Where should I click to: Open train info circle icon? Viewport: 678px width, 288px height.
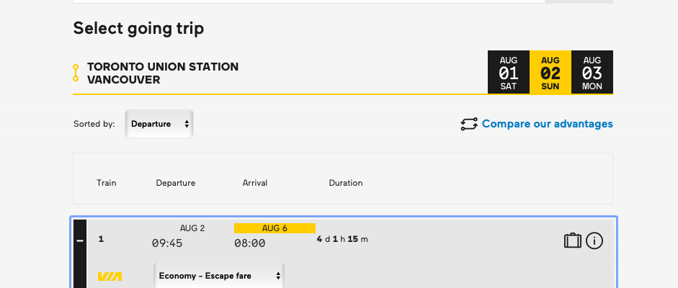(x=594, y=240)
